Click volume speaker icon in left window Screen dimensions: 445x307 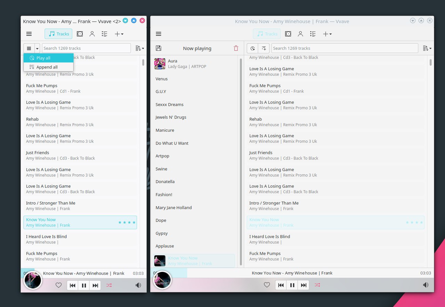(x=138, y=285)
